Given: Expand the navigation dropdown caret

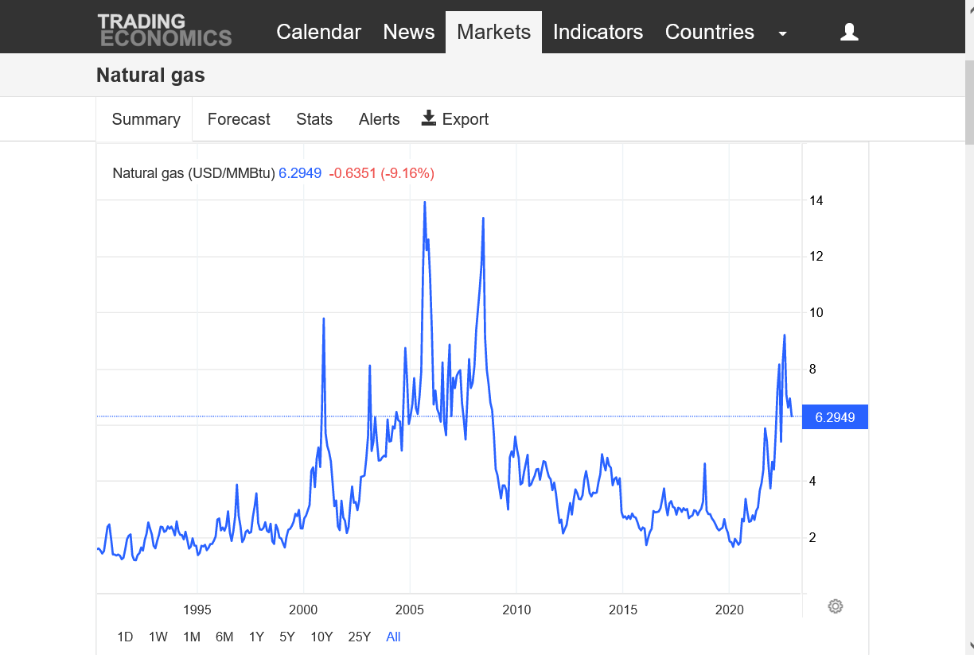Looking at the screenshot, I should point(782,33).
